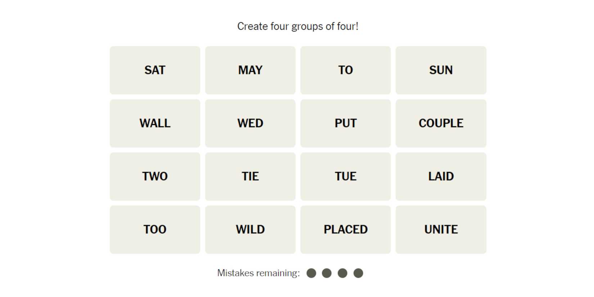The image size is (594, 297).
Task: Select the LAID tile
Action: tap(441, 176)
